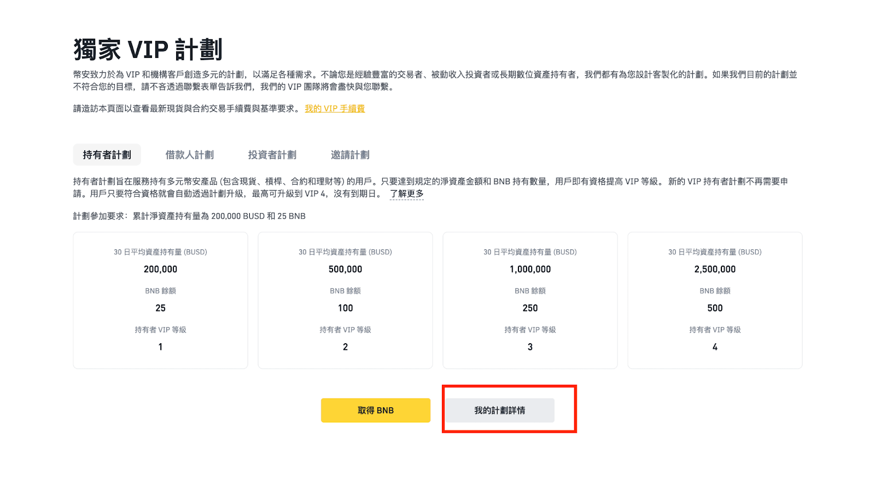Follow the 我的 VIP 手續費 link
Image resolution: width=875 pixels, height=487 pixels.
pos(335,109)
